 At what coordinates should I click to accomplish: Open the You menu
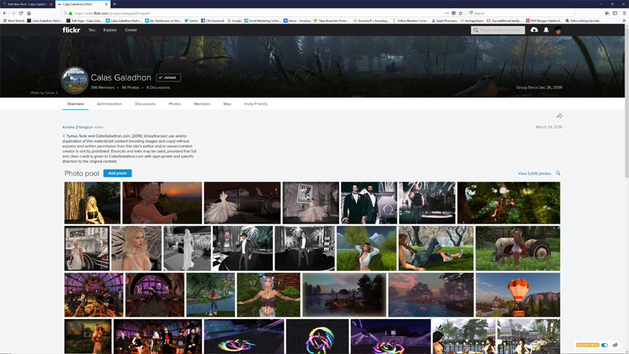pyautogui.click(x=92, y=30)
